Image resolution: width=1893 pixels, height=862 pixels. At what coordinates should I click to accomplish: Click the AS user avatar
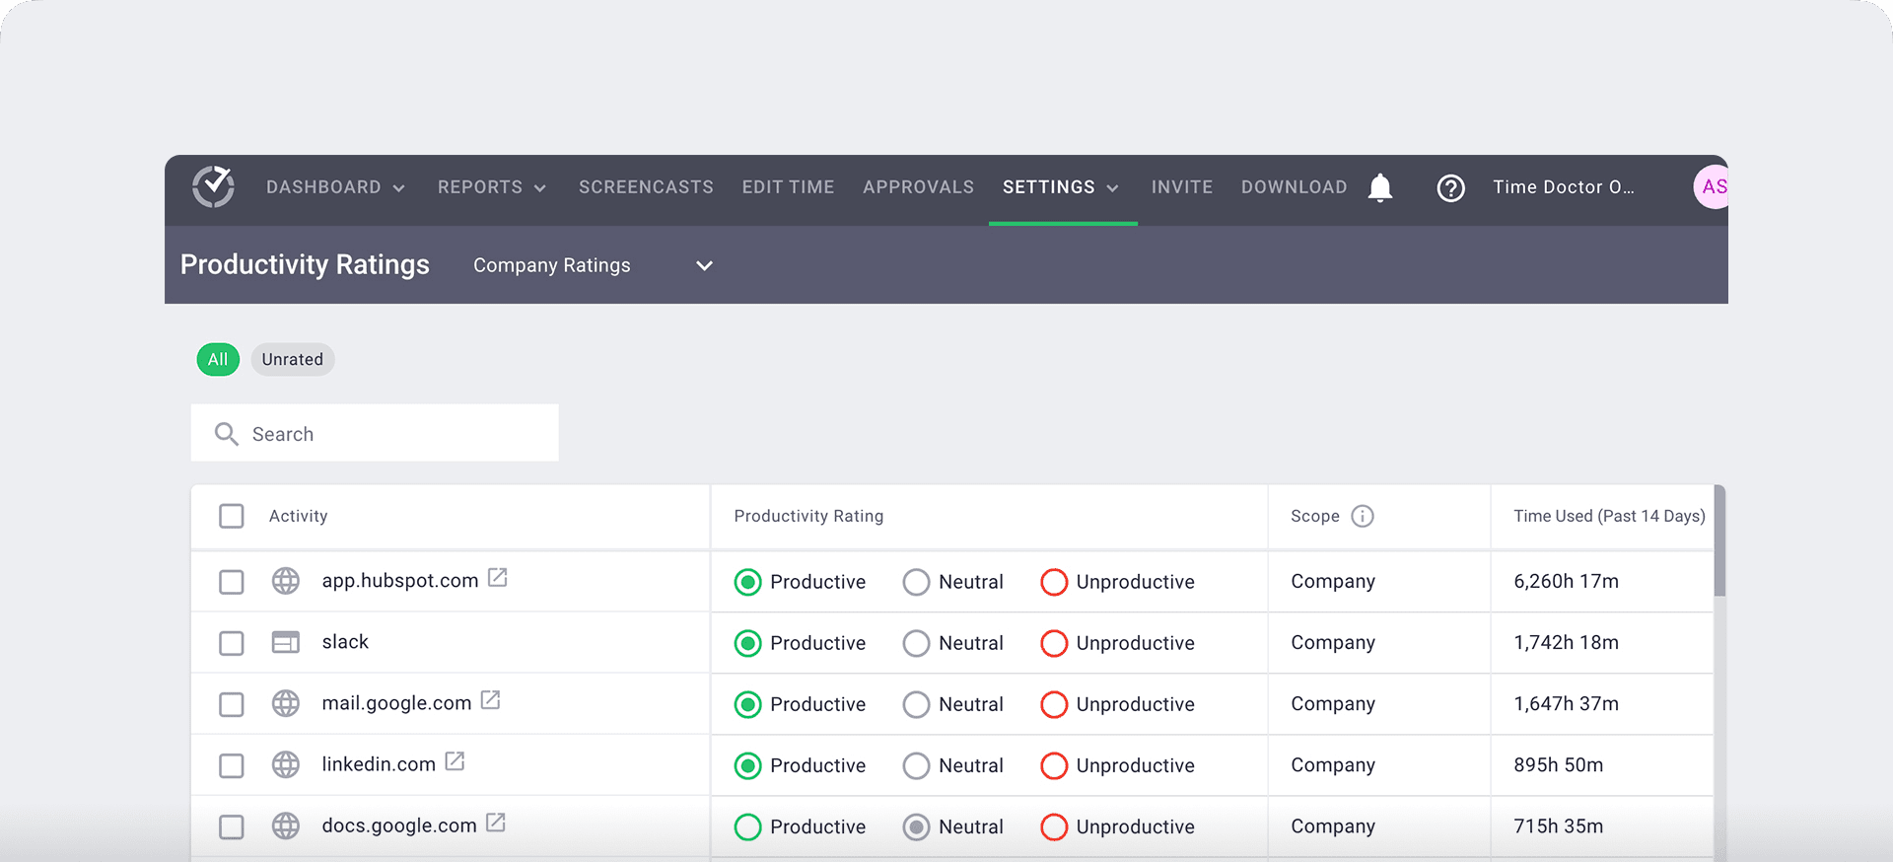(x=1713, y=187)
